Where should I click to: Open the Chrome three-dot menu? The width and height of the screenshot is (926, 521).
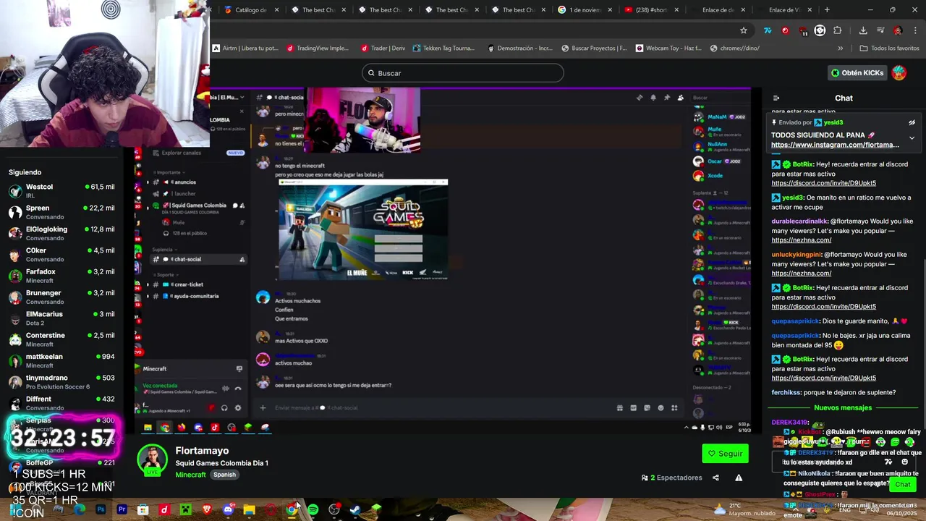pos(915,30)
